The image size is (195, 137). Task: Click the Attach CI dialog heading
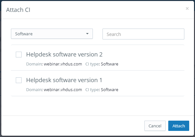(18, 10)
